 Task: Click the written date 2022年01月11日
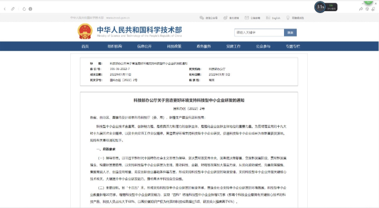coord(120,75)
